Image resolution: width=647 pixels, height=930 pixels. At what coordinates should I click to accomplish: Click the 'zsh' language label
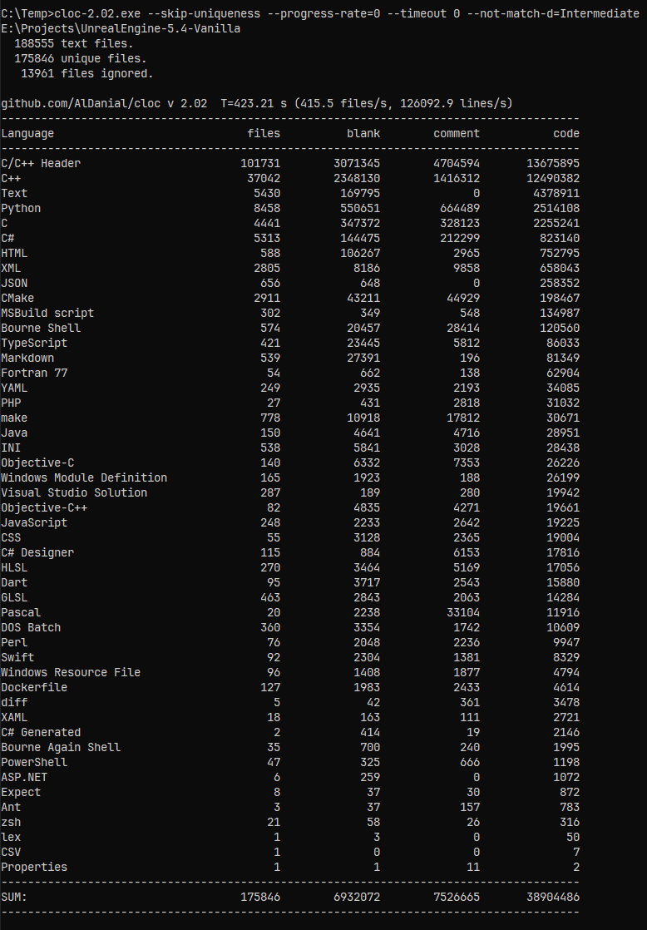pos(11,822)
